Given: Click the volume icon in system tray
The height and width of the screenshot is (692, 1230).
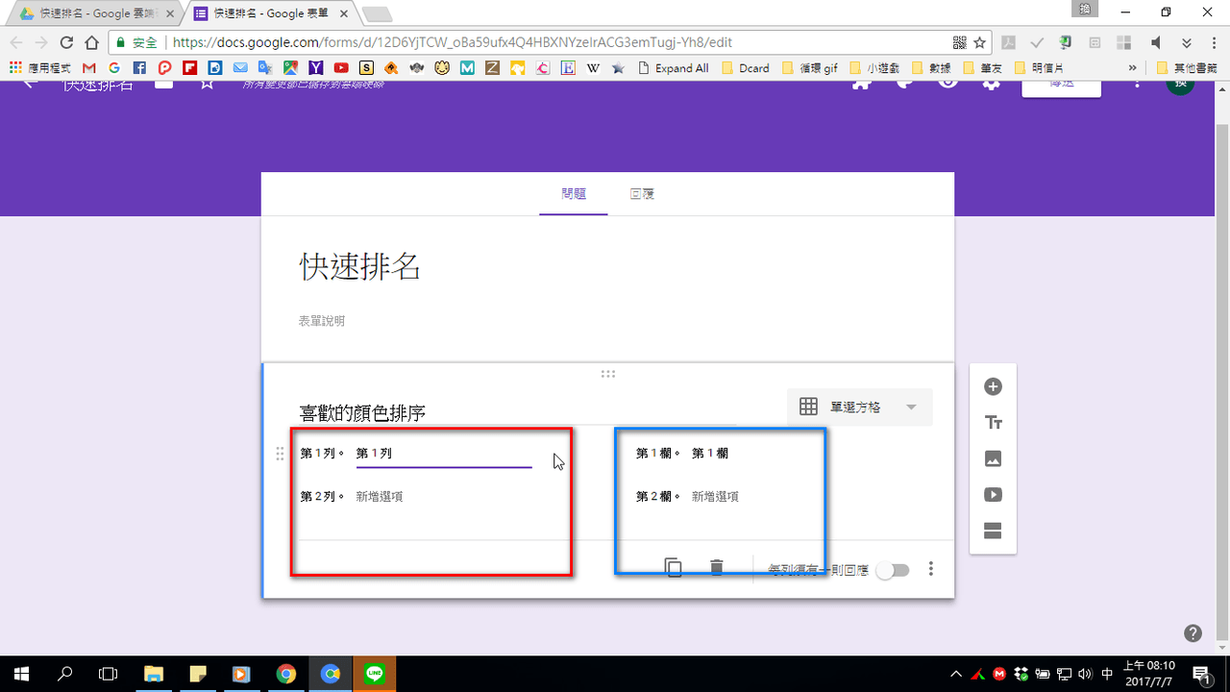Looking at the screenshot, I should (1086, 674).
